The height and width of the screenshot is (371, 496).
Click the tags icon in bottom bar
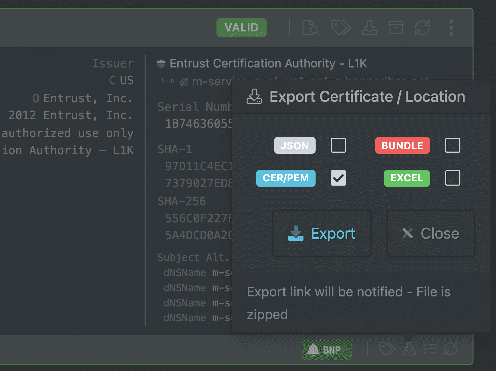point(386,349)
